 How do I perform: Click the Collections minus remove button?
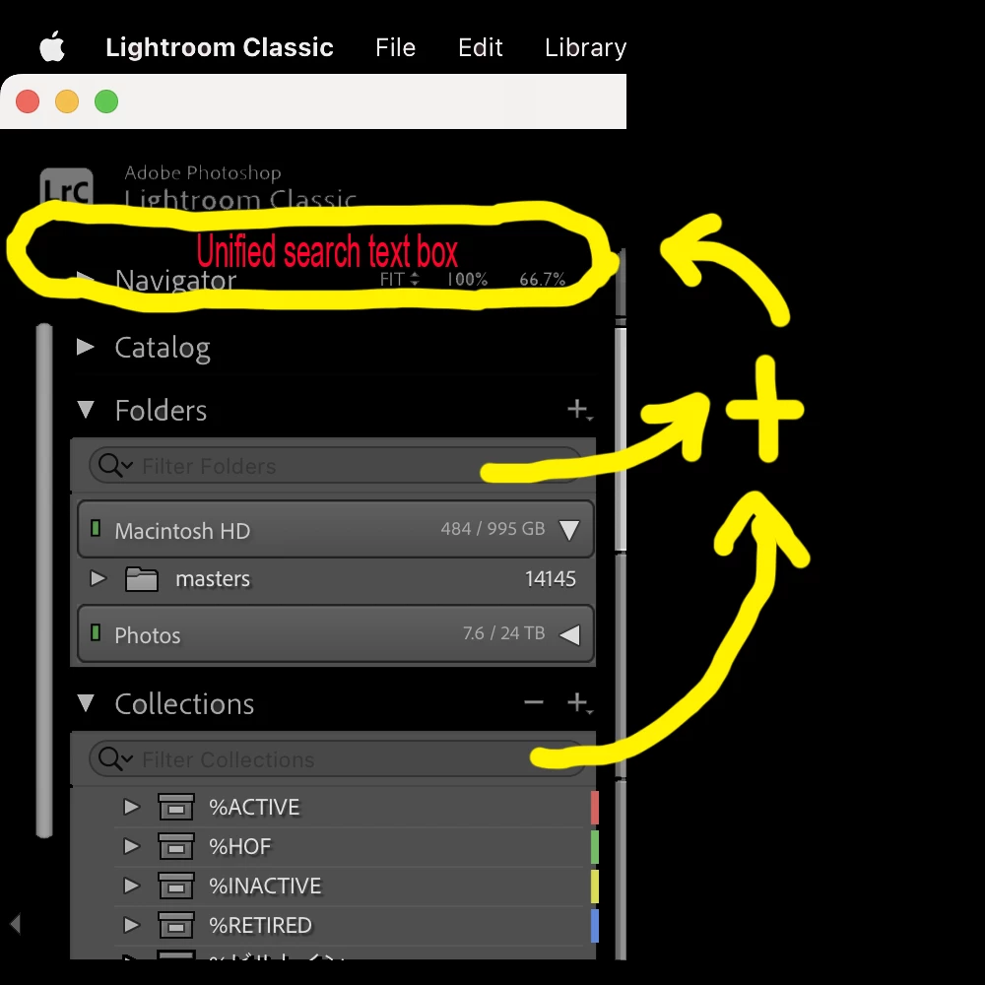click(x=534, y=701)
